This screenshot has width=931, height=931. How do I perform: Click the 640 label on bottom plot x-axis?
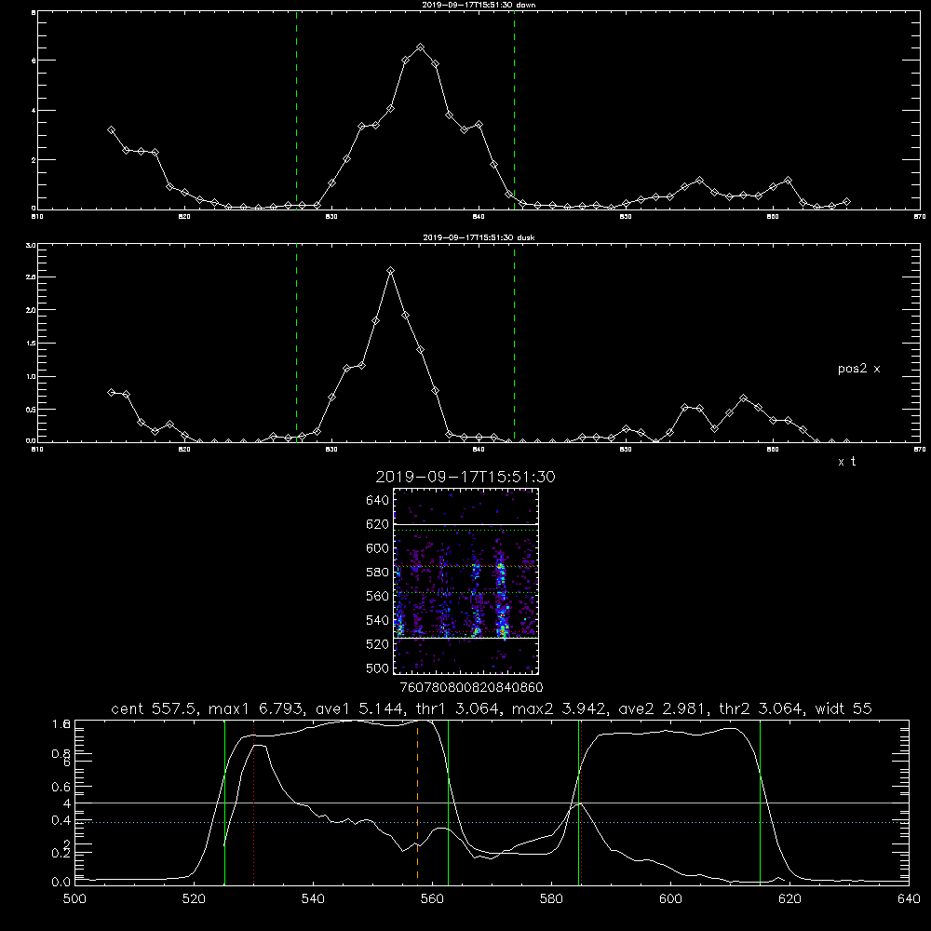click(909, 899)
